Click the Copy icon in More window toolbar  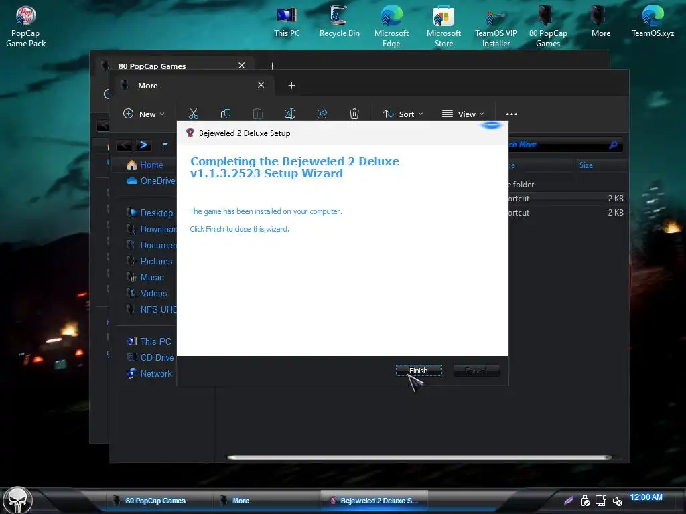pos(226,114)
